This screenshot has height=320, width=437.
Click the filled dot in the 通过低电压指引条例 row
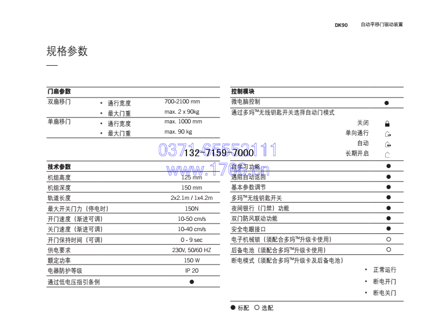192,282
